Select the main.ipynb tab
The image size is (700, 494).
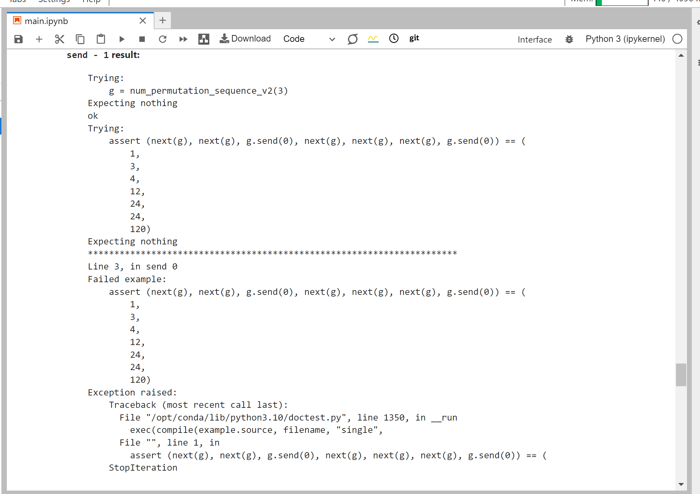[x=46, y=21]
